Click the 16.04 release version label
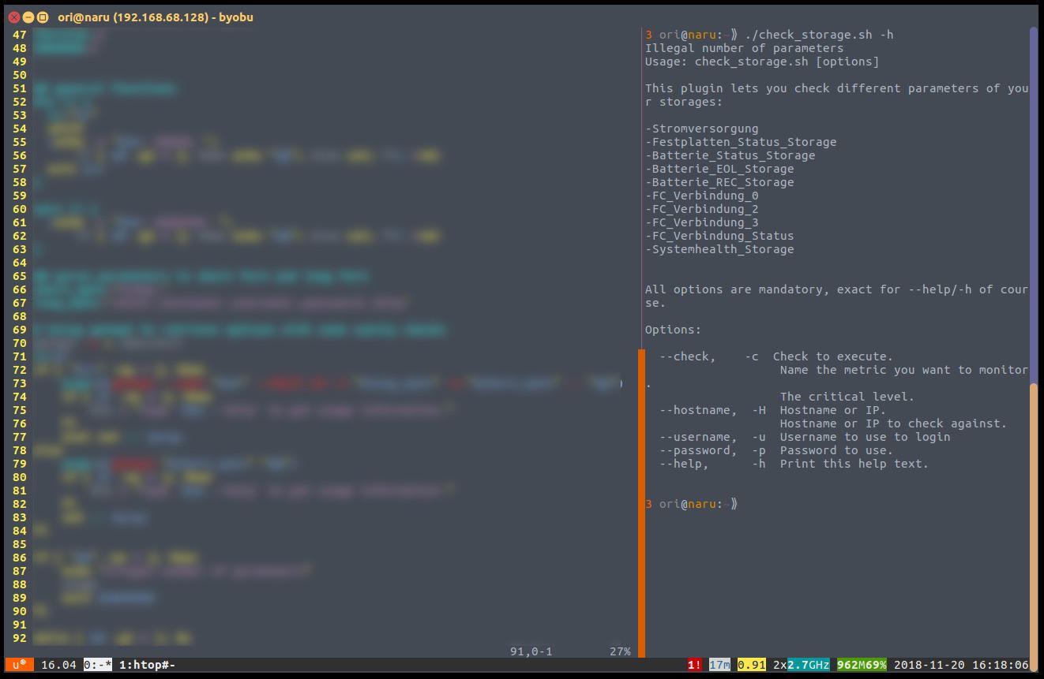The image size is (1044, 679). pyautogui.click(x=58, y=665)
